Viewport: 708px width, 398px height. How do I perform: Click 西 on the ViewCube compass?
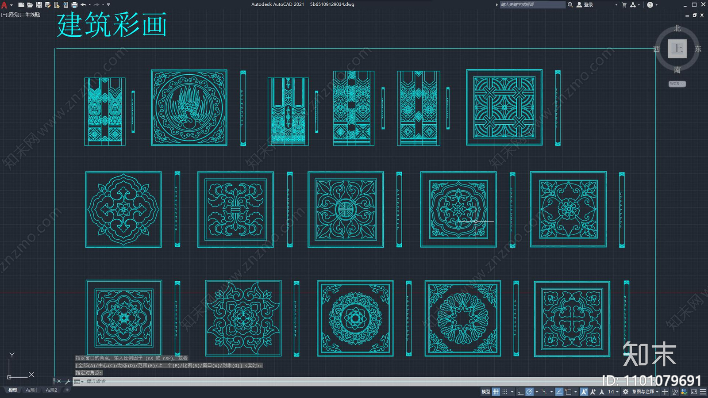point(657,49)
